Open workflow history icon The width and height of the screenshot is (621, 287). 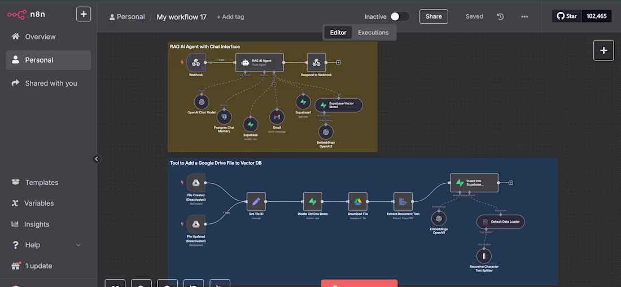coord(500,16)
